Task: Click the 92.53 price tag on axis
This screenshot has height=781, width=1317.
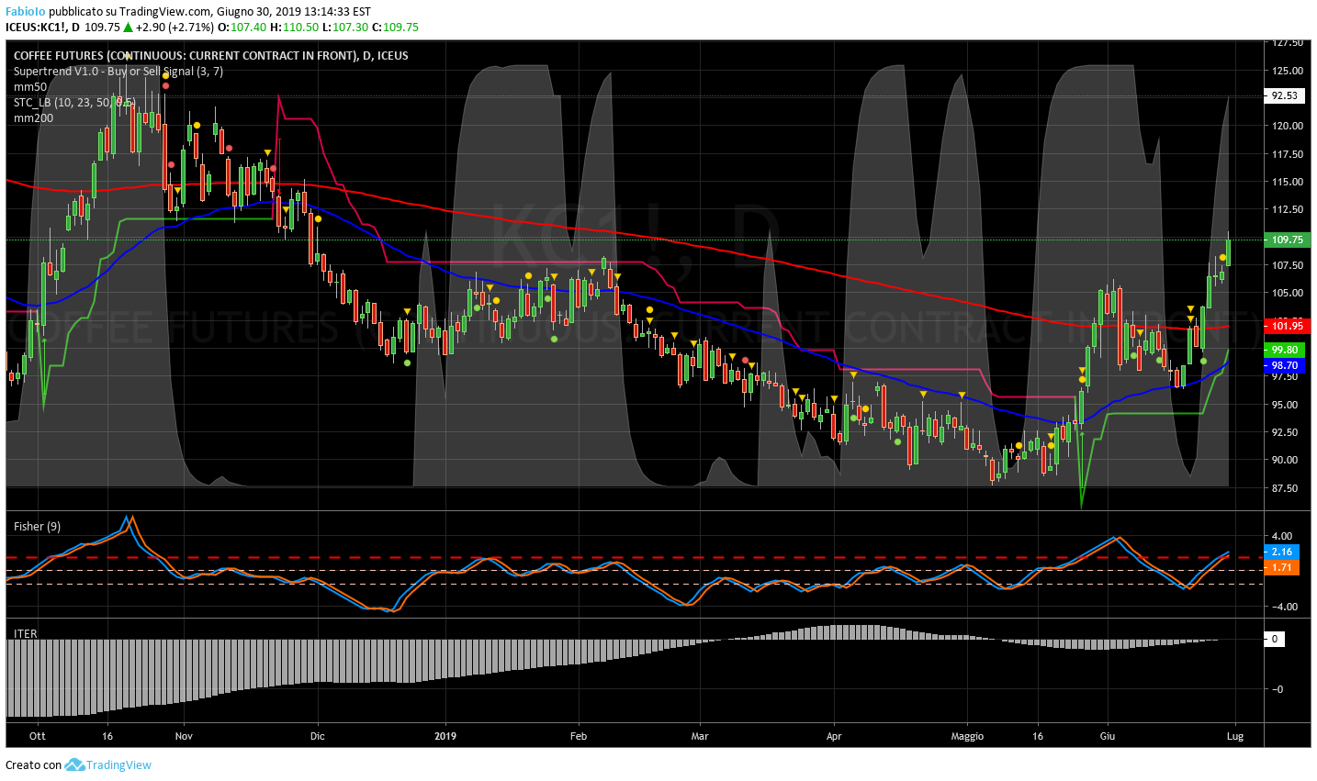Action: tap(1285, 95)
